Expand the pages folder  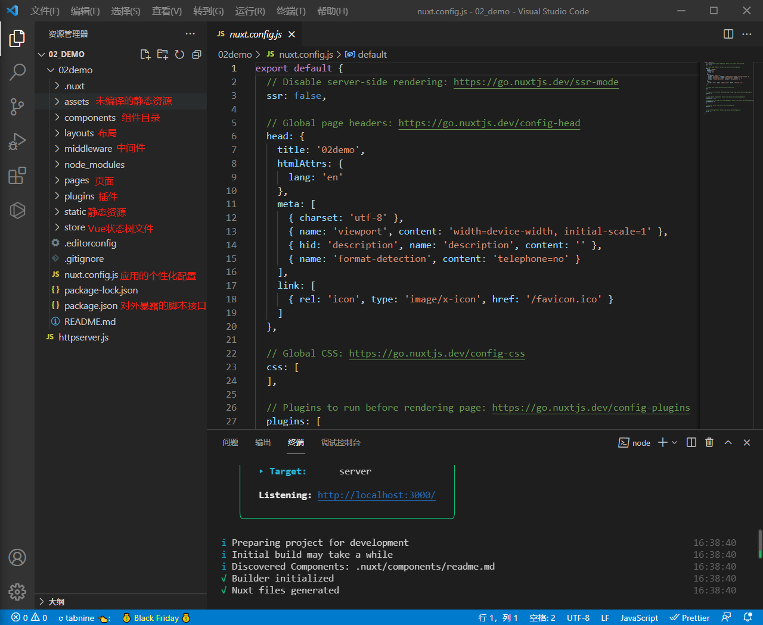tap(120, 180)
